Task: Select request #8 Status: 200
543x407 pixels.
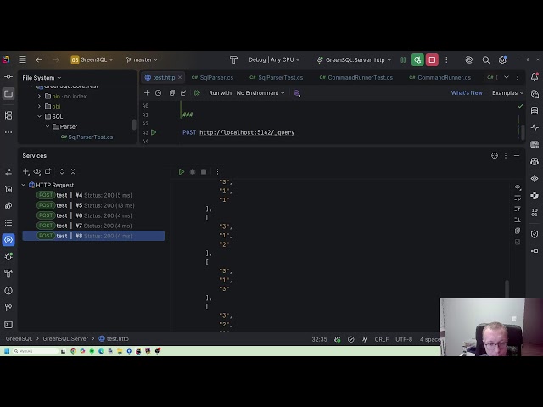Action: [93, 236]
